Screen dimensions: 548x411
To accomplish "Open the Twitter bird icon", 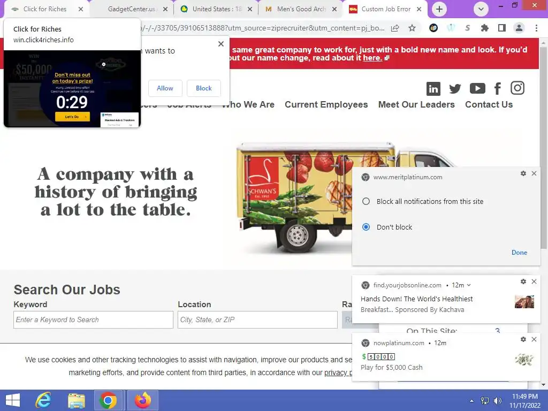I will pyautogui.click(x=455, y=88).
